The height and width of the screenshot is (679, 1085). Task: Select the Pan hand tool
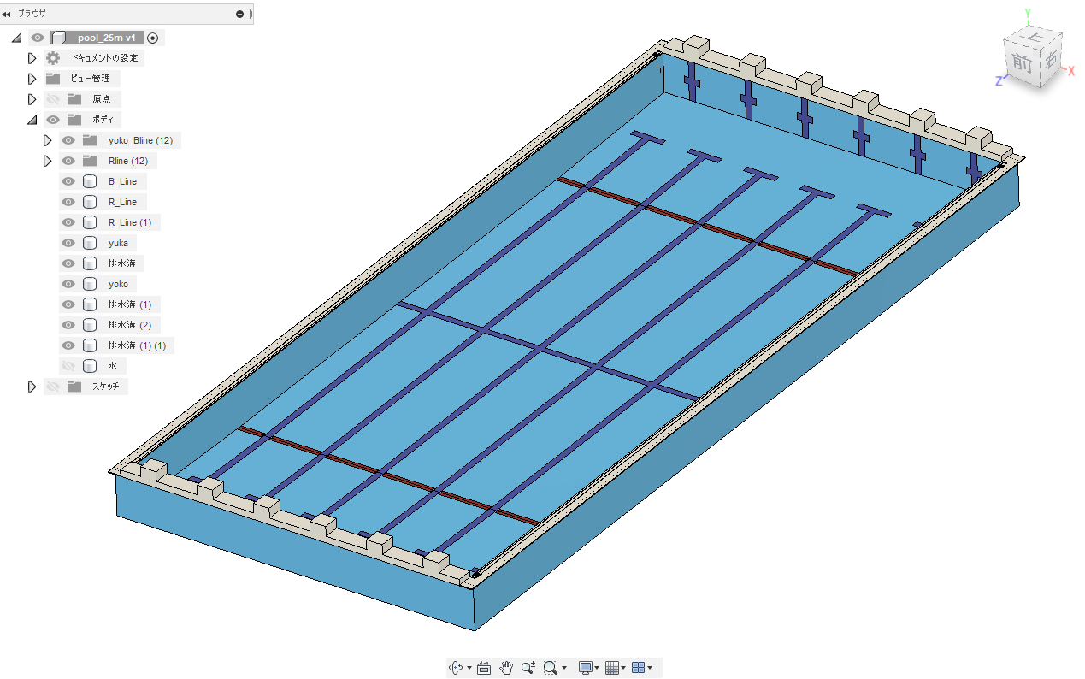(506, 668)
